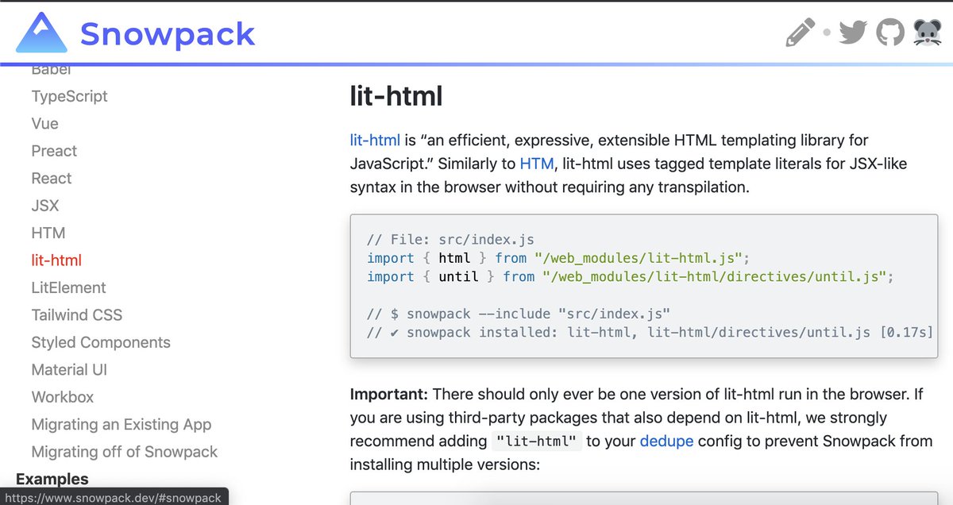Open Tailwind CSS sidebar link
This screenshot has height=505, width=953.
point(77,315)
